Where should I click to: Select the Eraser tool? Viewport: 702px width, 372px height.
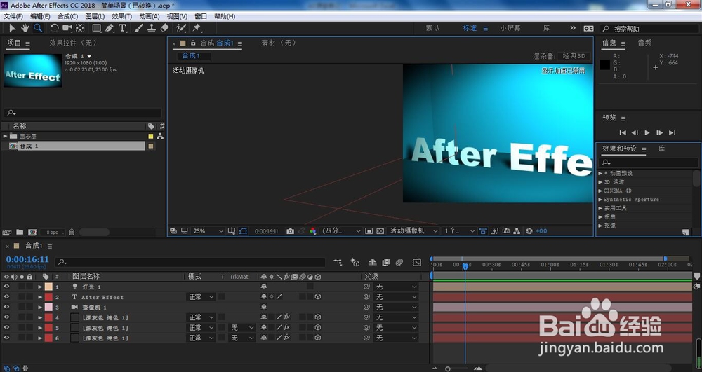164,28
